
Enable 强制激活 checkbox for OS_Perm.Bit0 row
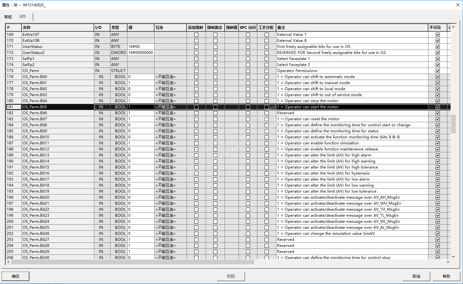pos(215,77)
